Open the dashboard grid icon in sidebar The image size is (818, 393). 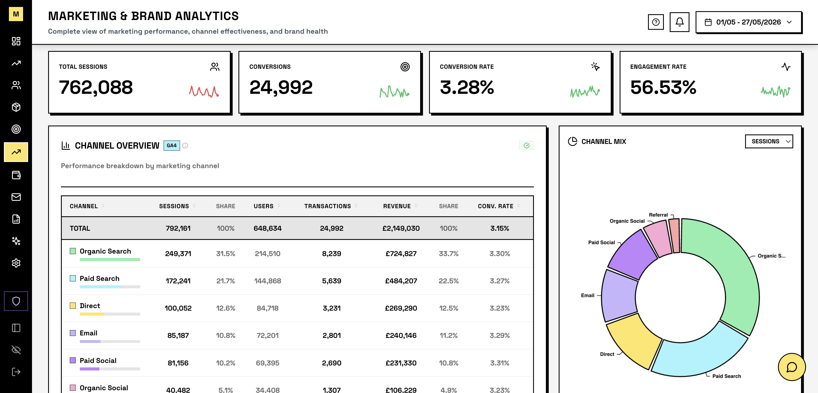16,41
